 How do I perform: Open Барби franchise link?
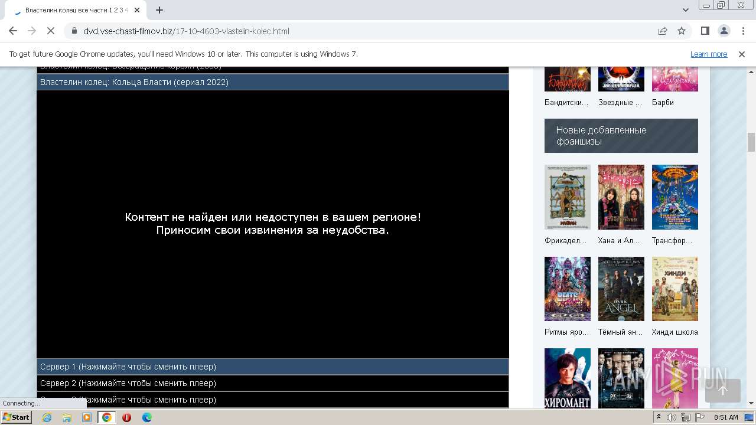coord(663,102)
